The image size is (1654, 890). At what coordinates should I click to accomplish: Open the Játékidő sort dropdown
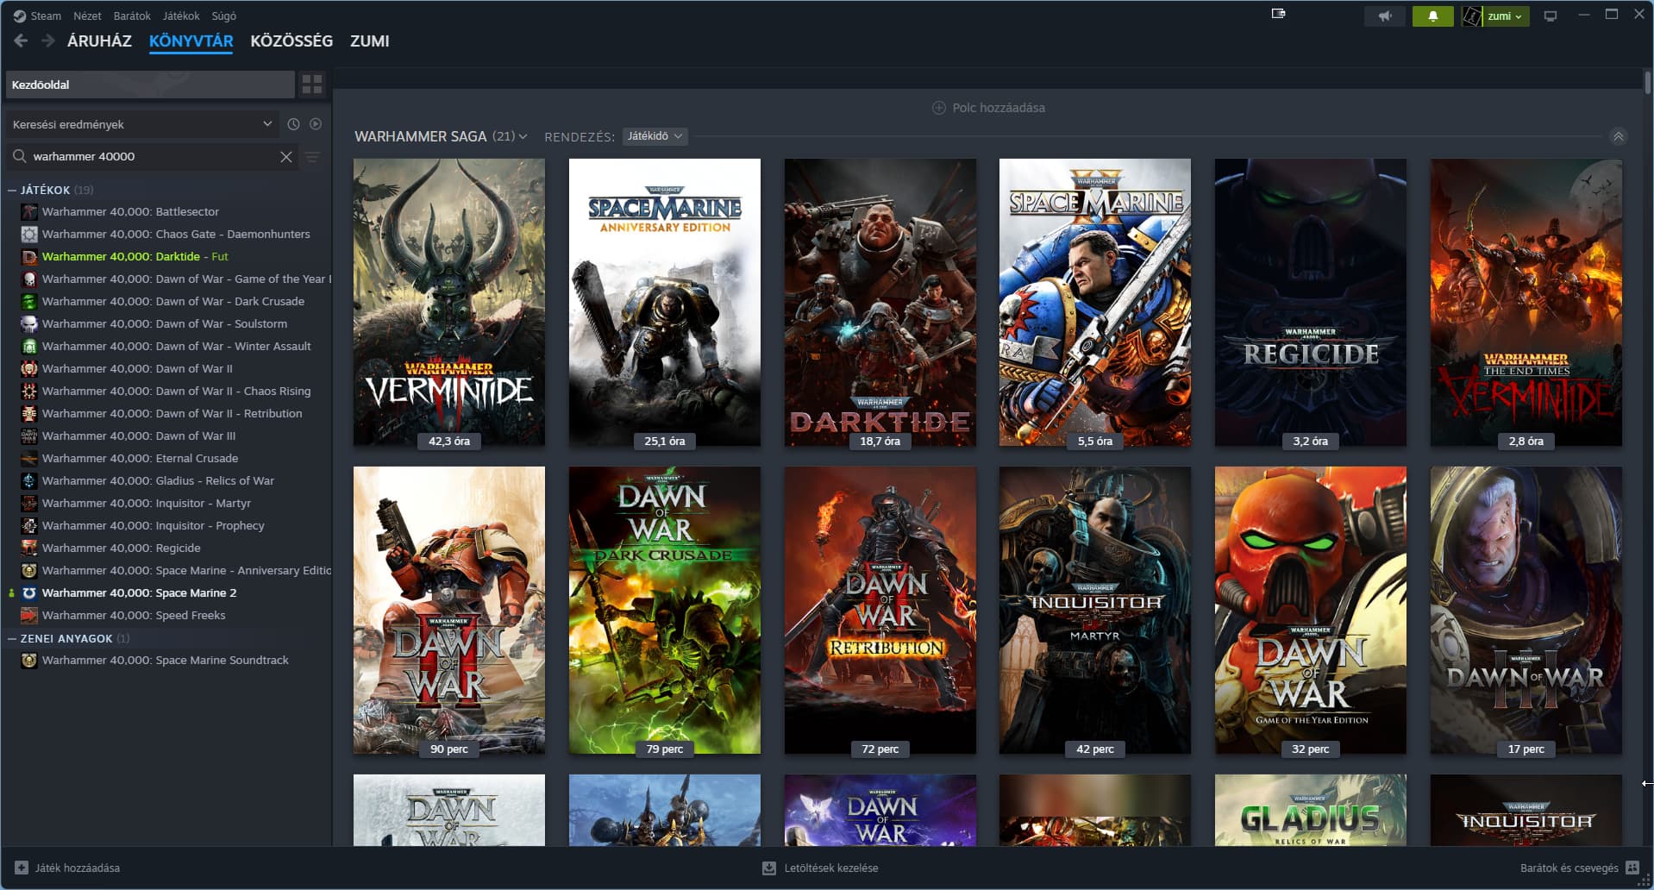(655, 136)
